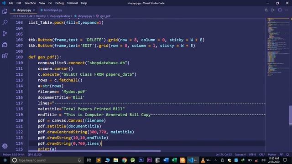Open the editor More Actions ellipsis
Image resolution: width=292 pixels, height=164 pixels.
pyautogui.click(x=287, y=10)
